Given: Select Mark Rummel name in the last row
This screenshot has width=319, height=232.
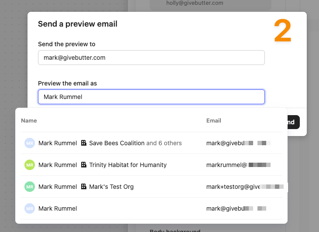Looking at the screenshot, I should [58, 208].
